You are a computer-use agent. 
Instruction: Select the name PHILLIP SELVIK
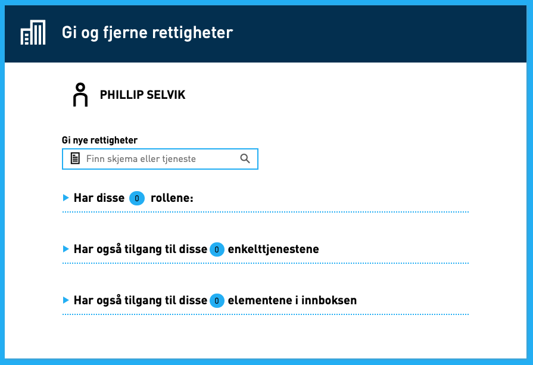(142, 95)
